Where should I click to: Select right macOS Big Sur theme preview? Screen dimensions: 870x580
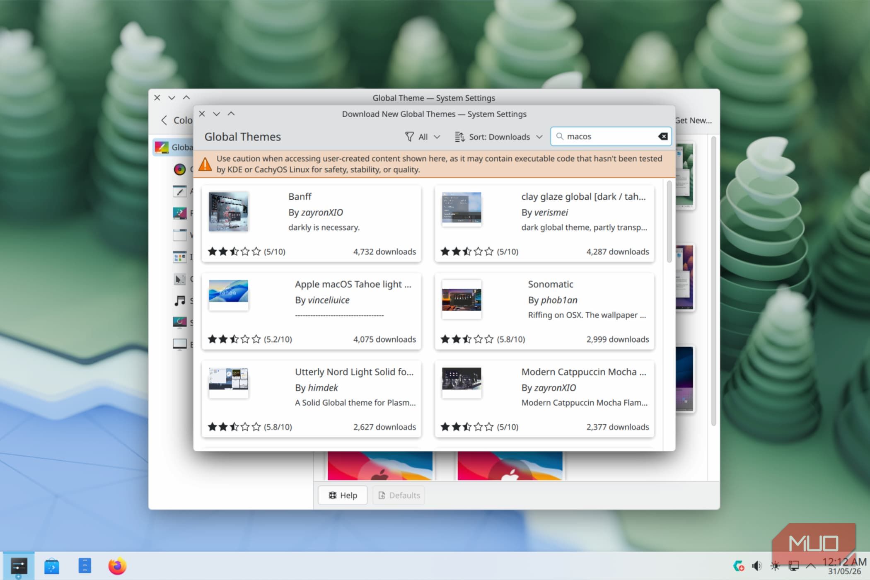click(x=510, y=466)
